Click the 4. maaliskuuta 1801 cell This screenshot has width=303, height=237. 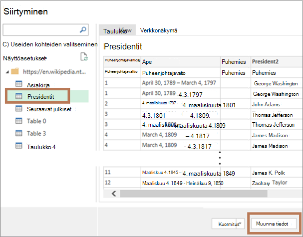pos(209,105)
